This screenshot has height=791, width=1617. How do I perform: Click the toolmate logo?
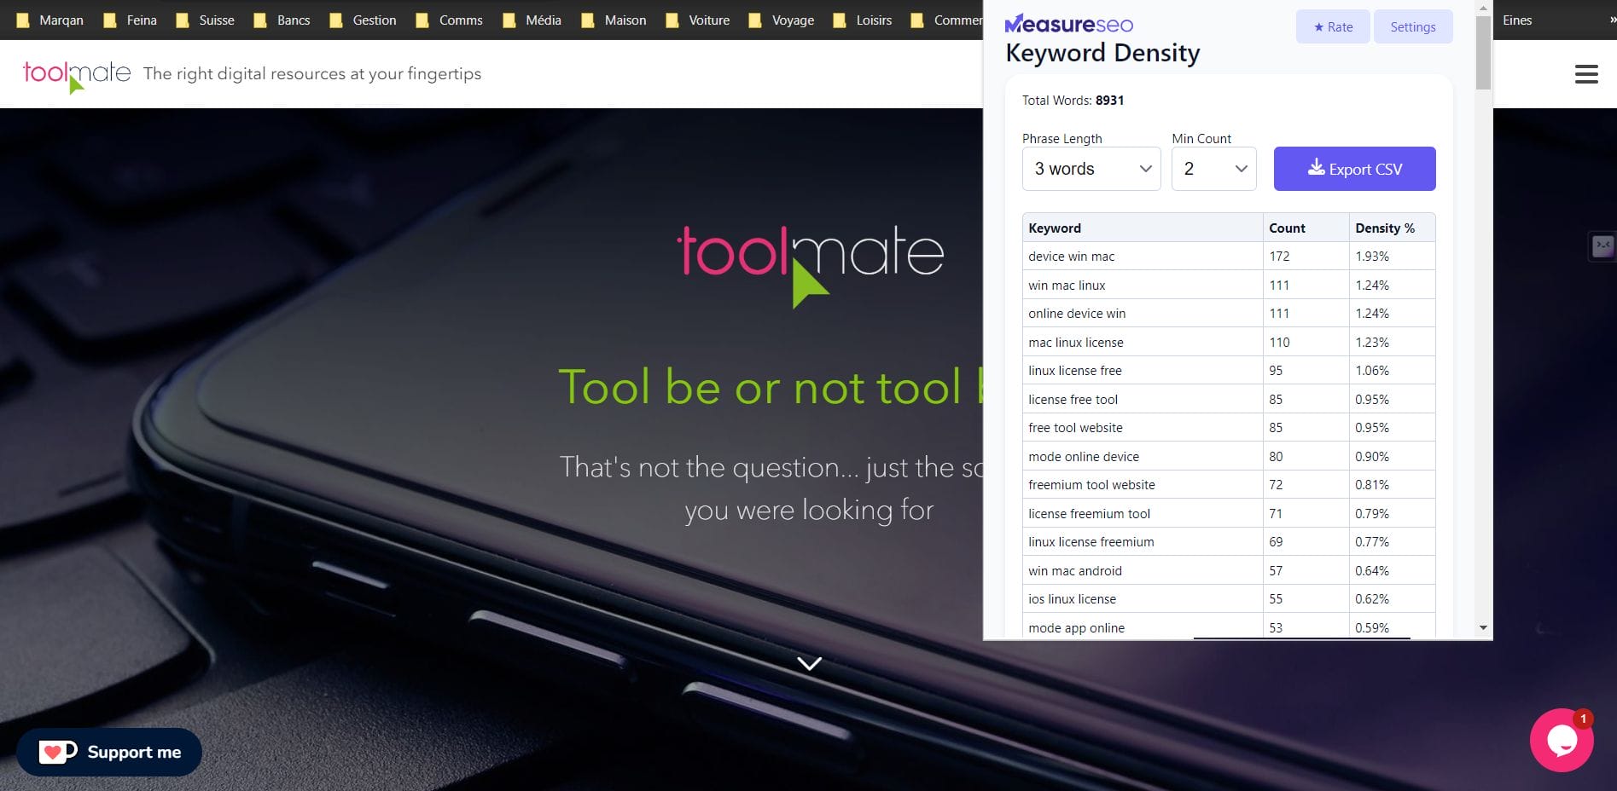75,73
